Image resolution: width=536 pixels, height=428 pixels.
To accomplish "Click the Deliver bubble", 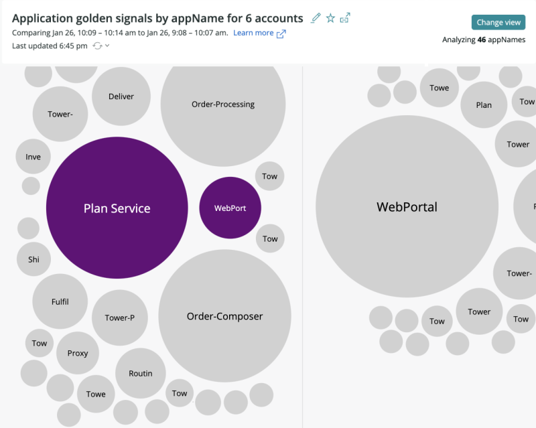I will click(x=121, y=96).
